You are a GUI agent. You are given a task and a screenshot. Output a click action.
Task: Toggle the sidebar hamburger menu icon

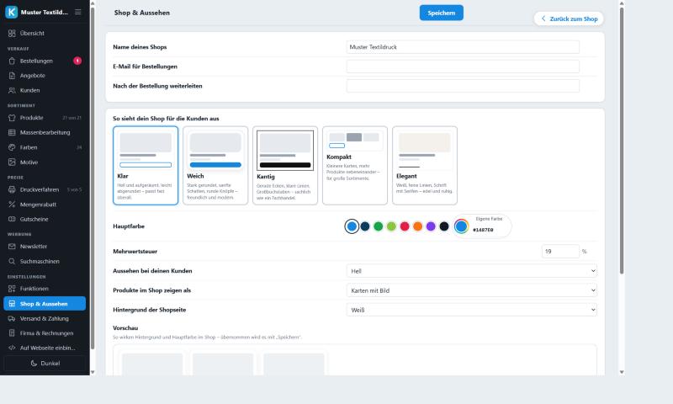[77, 12]
